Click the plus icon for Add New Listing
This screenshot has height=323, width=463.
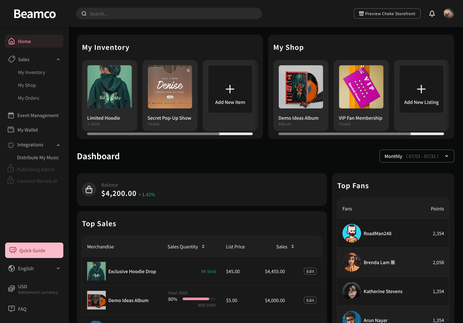pyautogui.click(x=421, y=89)
